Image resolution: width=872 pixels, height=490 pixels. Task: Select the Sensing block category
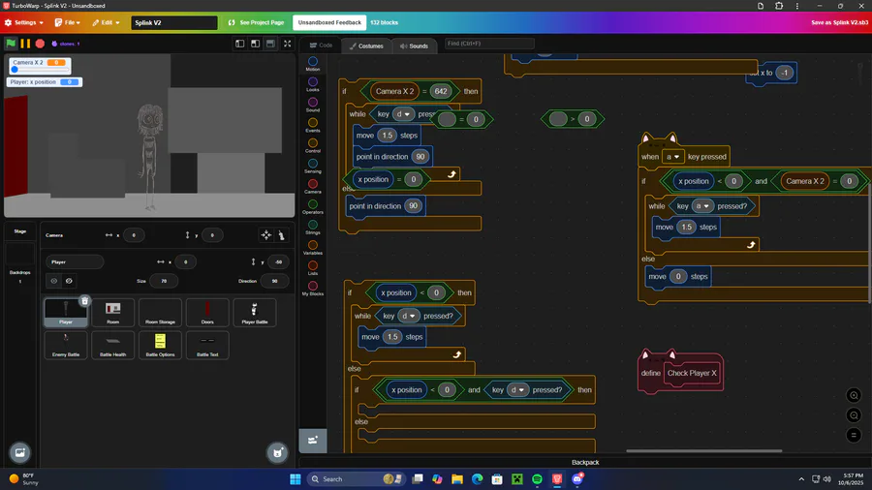[313, 167]
